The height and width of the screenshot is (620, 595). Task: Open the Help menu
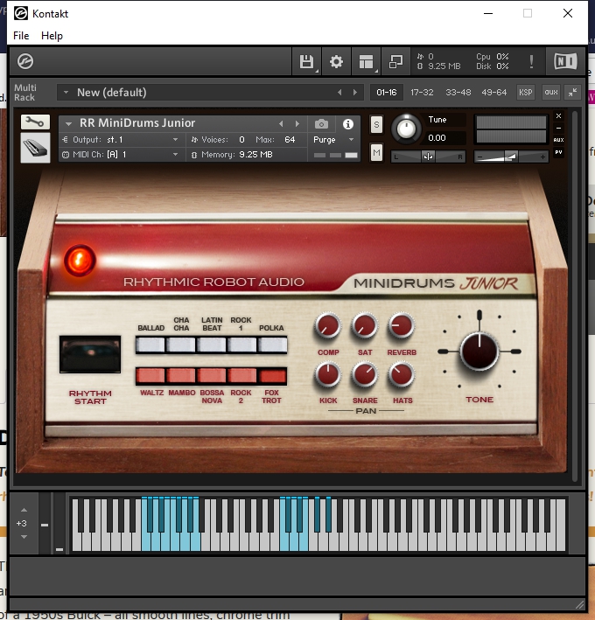click(x=52, y=36)
